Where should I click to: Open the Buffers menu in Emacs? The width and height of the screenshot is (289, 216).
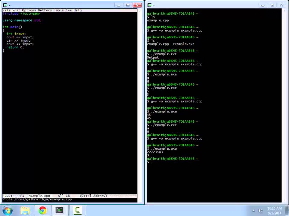pyautogui.click(x=45, y=10)
